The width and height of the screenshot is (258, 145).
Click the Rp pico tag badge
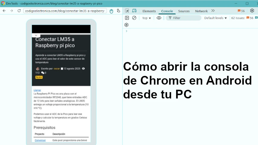pyautogui.click(x=39, y=77)
